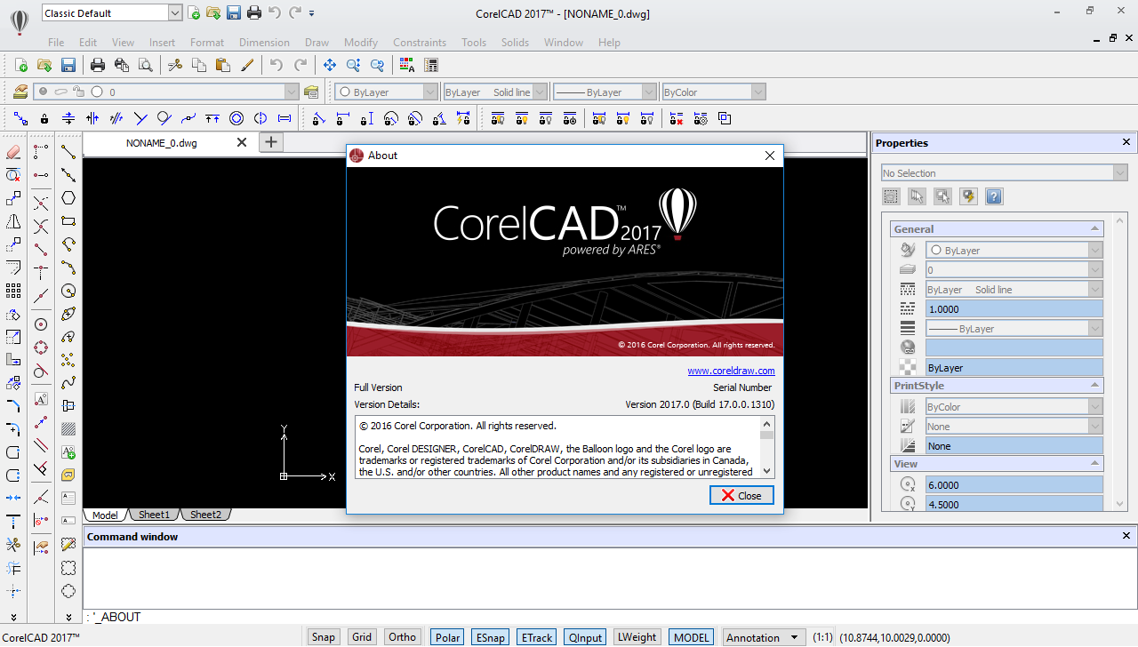Click the Property Painter brush icon
The width and height of the screenshot is (1138, 647).
click(247, 65)
